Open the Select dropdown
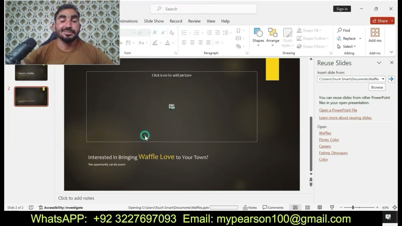Viewport: 402px width, 226px height. tap(346, 46)
